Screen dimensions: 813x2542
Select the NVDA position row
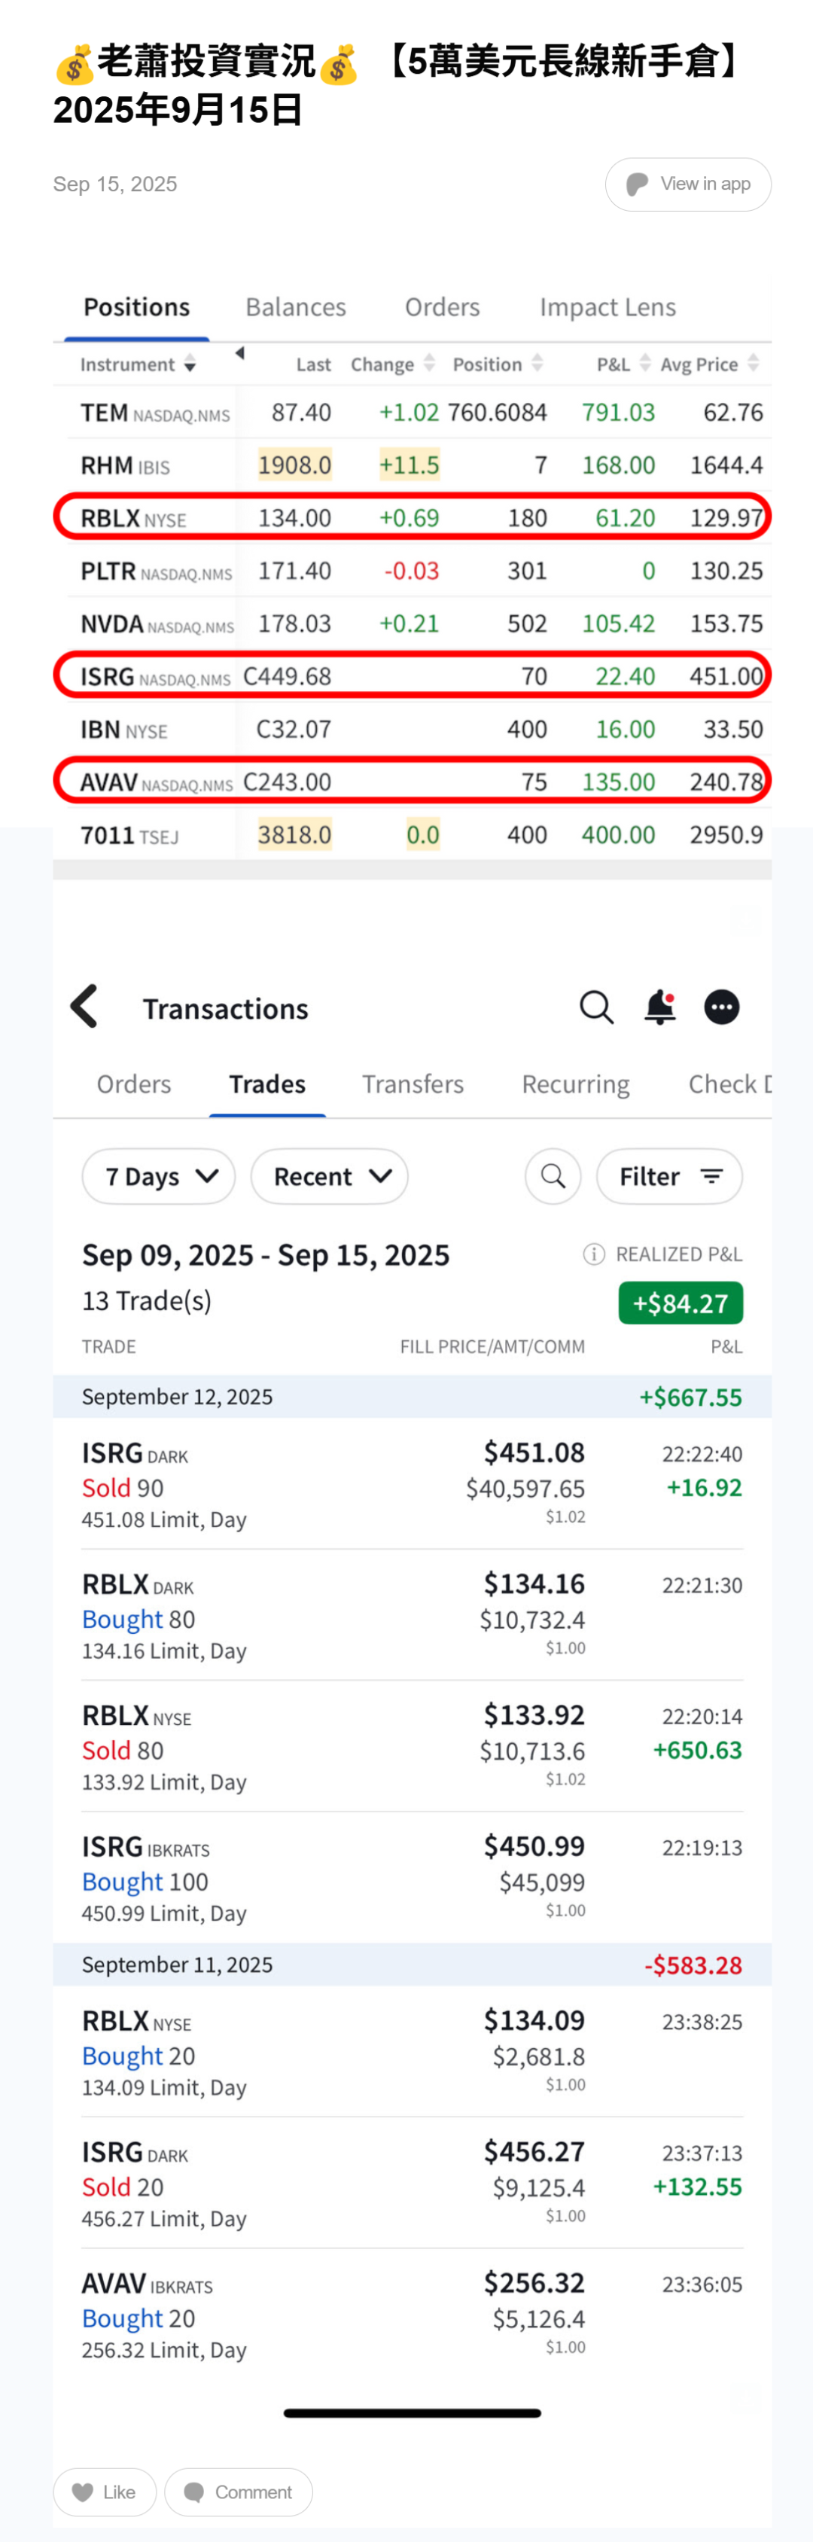(414, 623)
